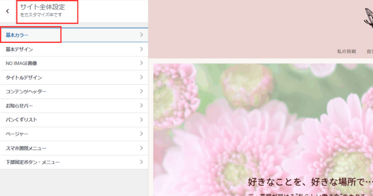This screenshot has height=196, width=373.
Task: Click chevron arrow beside タイトルデザイン
Action: [141, 78]
